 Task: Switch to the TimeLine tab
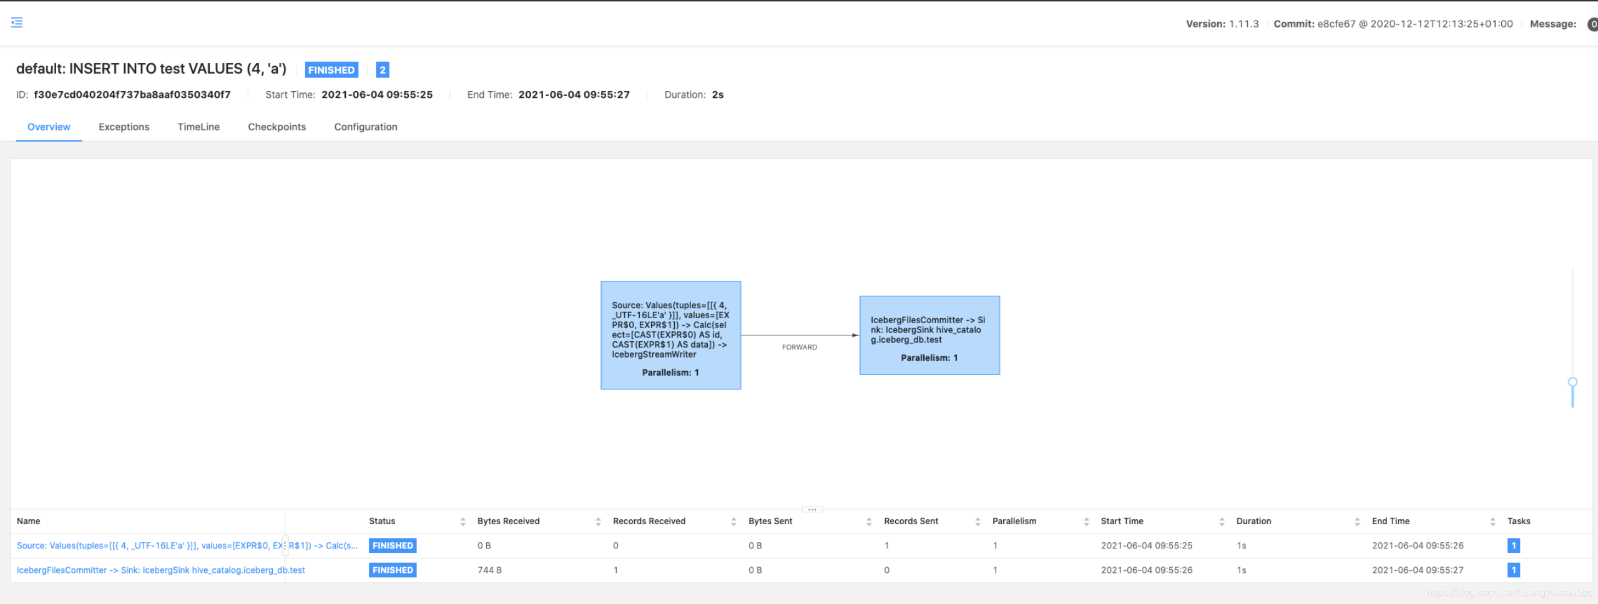[199, 127]
